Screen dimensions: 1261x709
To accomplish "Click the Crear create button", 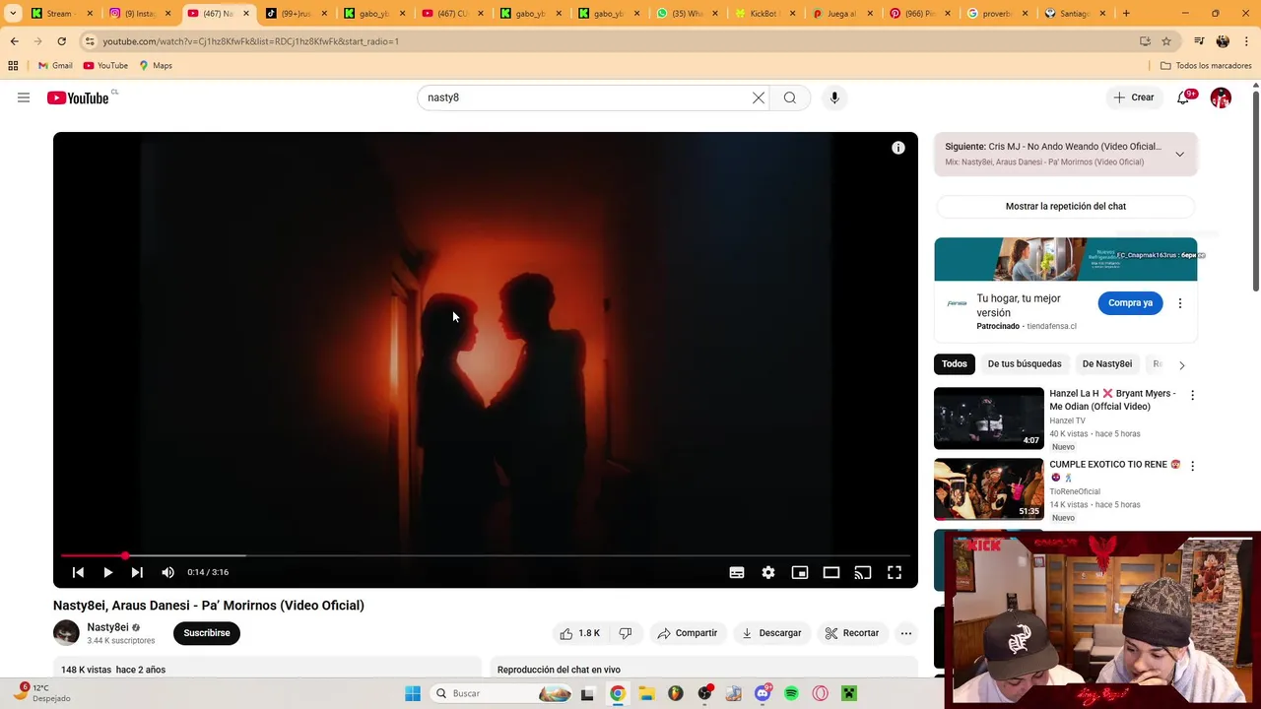I will point(1134,97).
